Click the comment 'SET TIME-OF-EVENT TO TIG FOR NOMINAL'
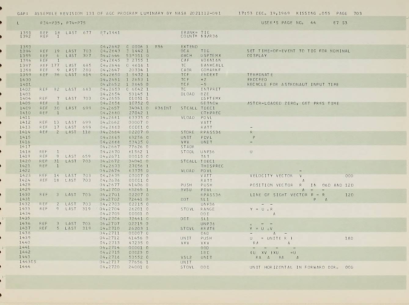Screen dimensions: 409x305 [298, 51]
